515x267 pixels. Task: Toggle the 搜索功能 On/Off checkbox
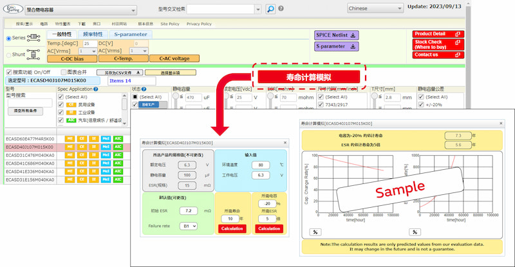click(x=8, y=72)
